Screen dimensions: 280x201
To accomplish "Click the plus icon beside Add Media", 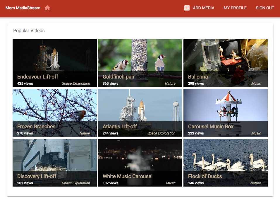I will click(x=187, y=8).
